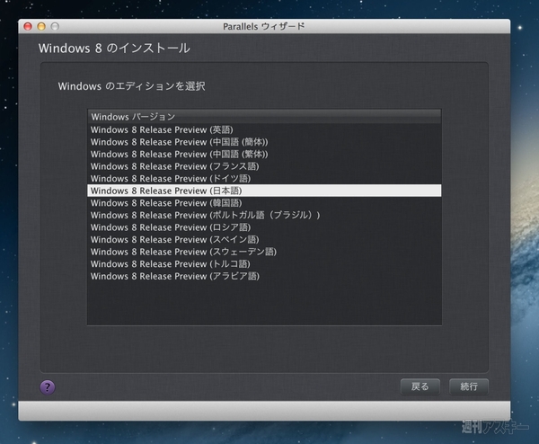The width and height of the screenshot is (539, 444).
Task: Minimize the Parallels wizard window
Action: (x=41, y=26)
